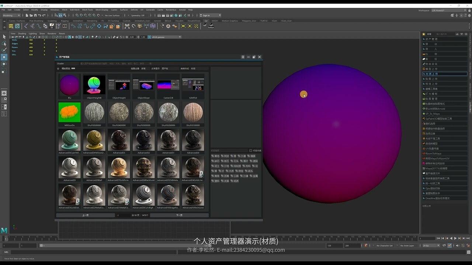Click the list view icon in the Asset Manager titlebar
The image size is (472, 265).
click(x=243, y=57)
